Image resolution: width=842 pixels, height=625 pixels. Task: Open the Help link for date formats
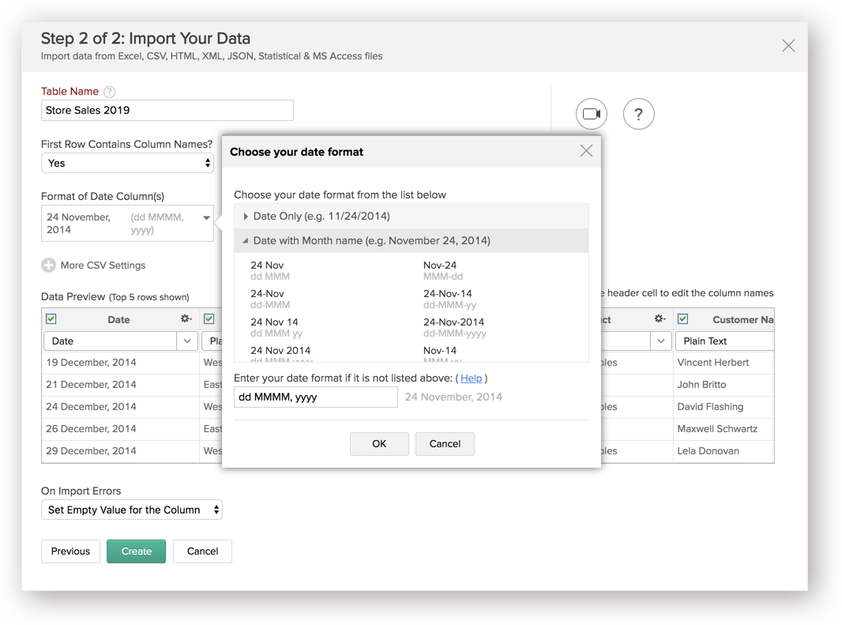(x=471, y=378)
